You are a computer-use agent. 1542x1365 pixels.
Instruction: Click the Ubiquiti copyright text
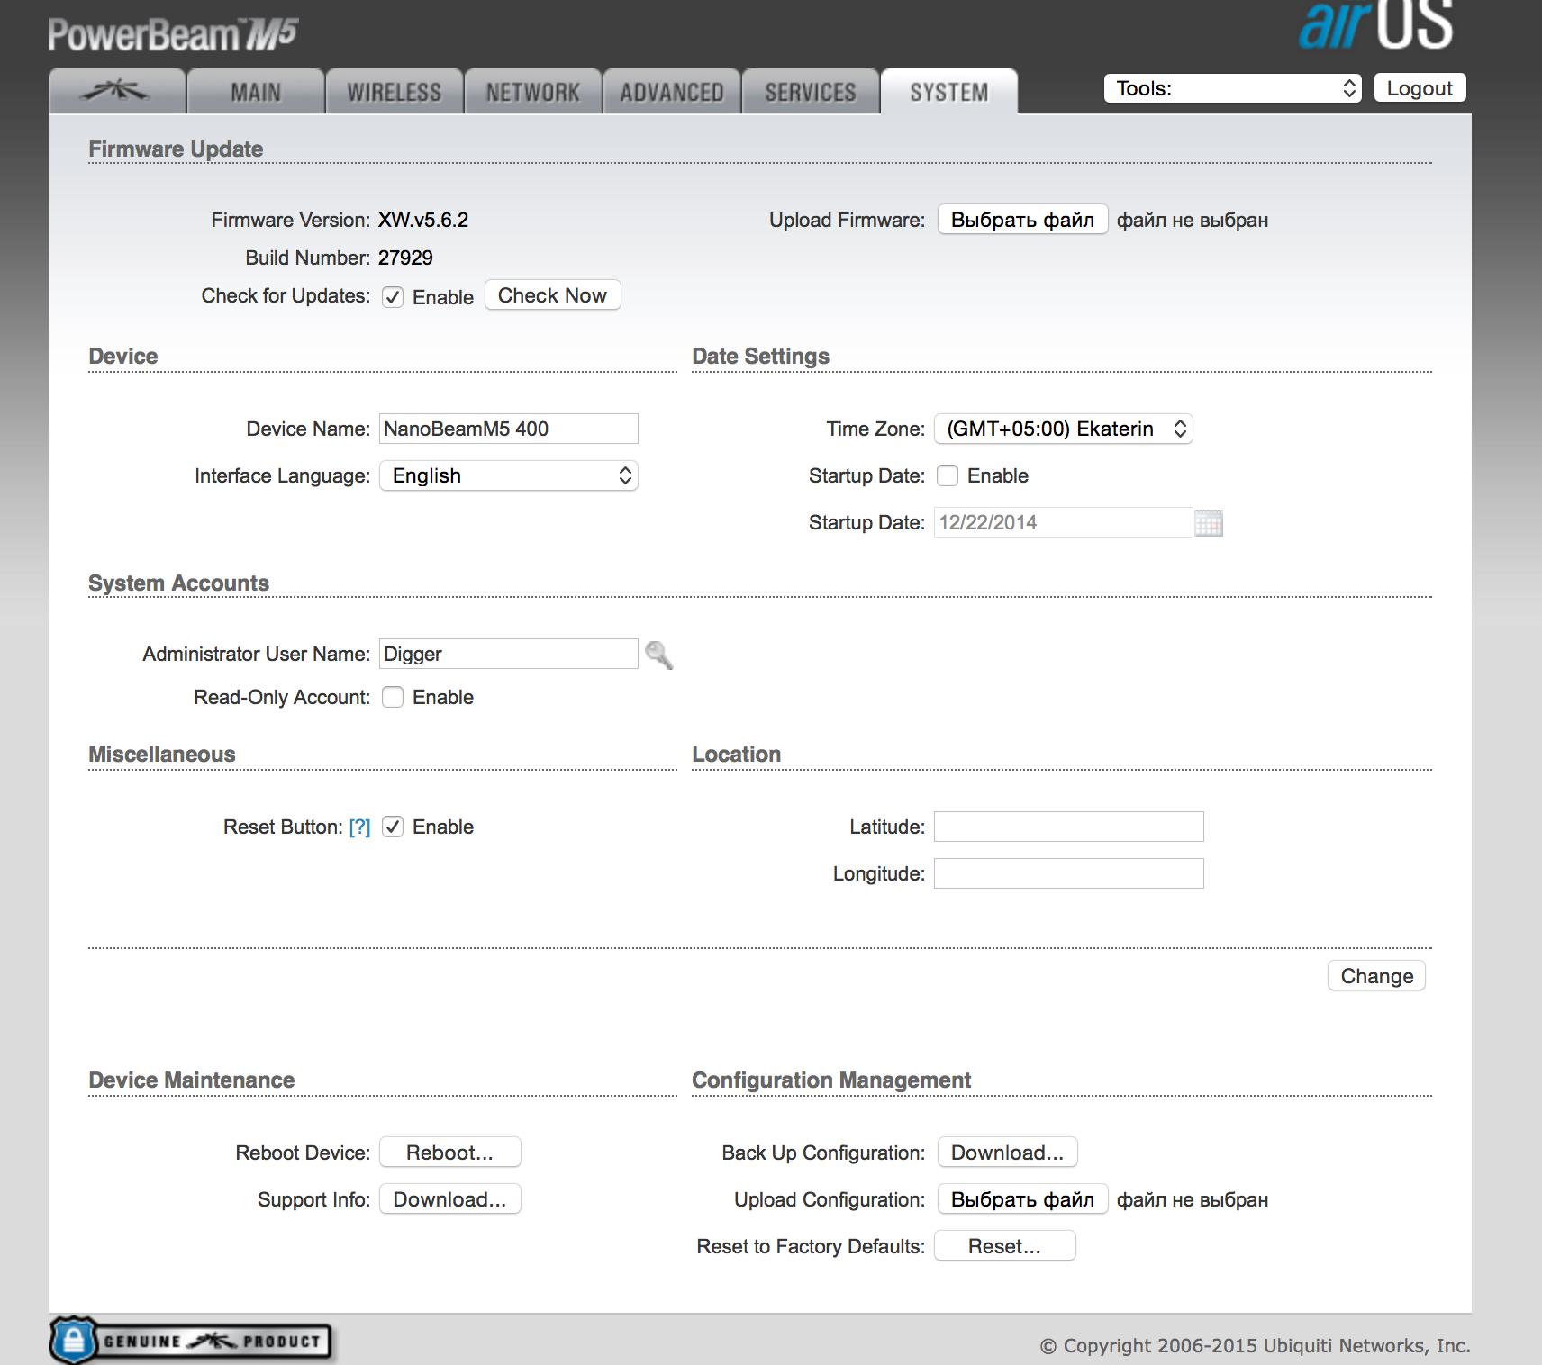pyautogui.click(x=1256, y=1345)
